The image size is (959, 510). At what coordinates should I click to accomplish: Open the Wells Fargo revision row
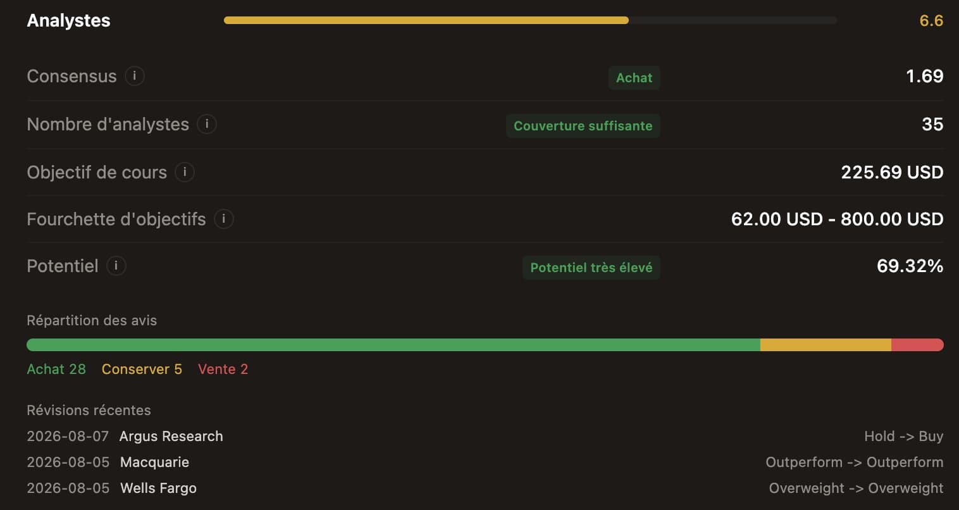[485, 488]
